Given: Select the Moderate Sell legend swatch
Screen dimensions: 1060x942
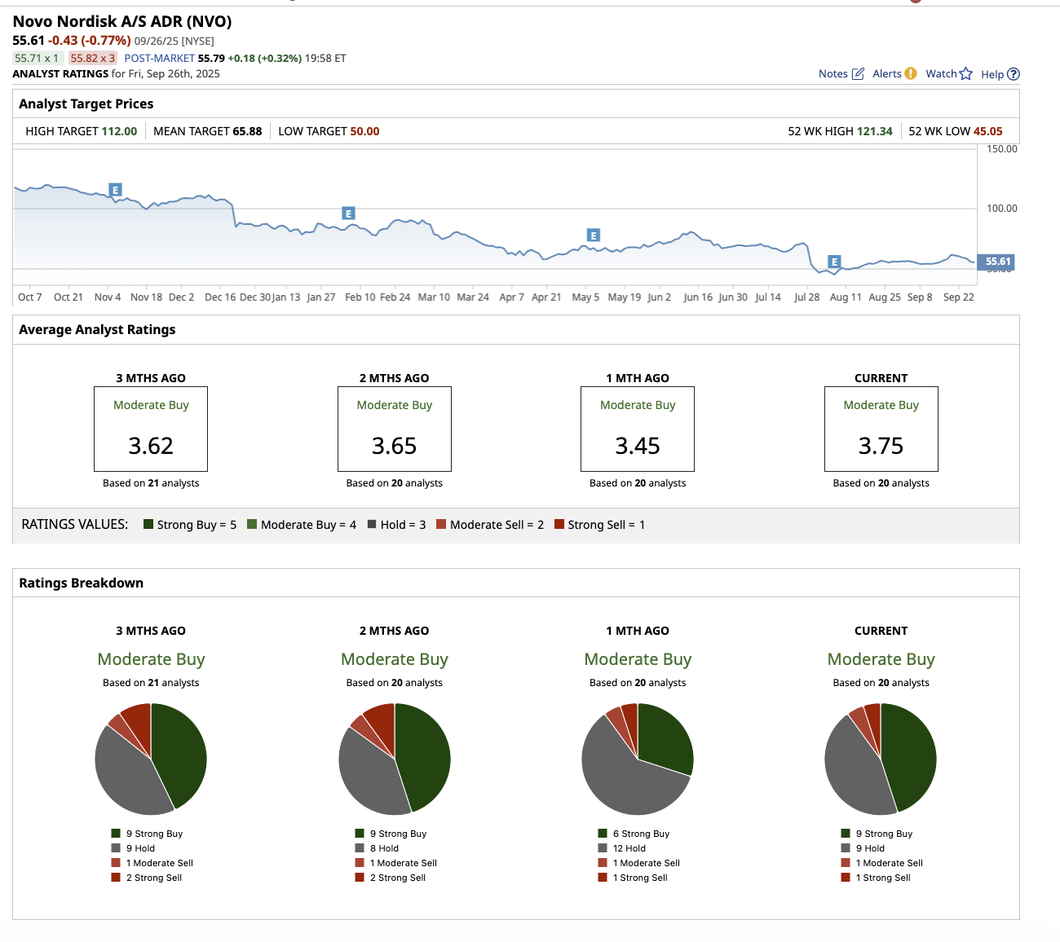Looking at the screenshot, I should 441,524.
